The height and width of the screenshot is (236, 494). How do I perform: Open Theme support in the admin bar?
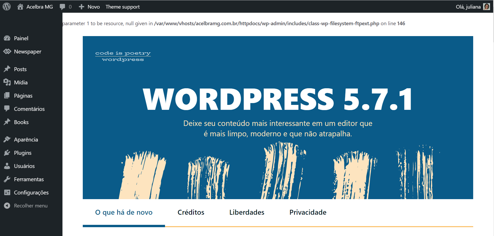(x=123, y=7)
